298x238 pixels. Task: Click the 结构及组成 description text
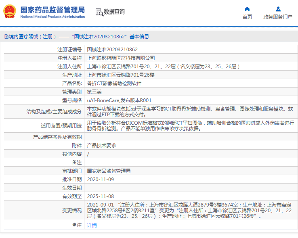point(190,112)
